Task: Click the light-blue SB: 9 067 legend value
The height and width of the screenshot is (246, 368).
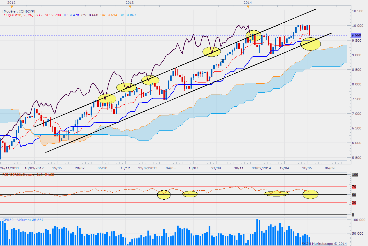Action: 127,15
